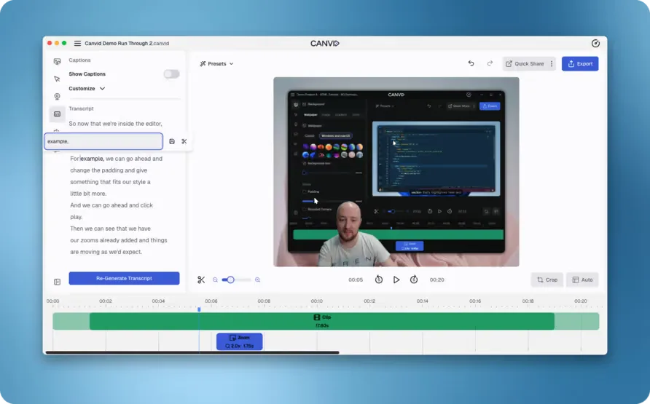
Task: Open the Presets dropdown
Action: tap(216, 64)
